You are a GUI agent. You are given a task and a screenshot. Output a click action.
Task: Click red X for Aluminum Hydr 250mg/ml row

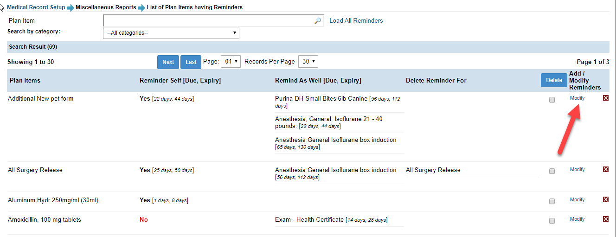pyautogui.click(x=605, y=199)
